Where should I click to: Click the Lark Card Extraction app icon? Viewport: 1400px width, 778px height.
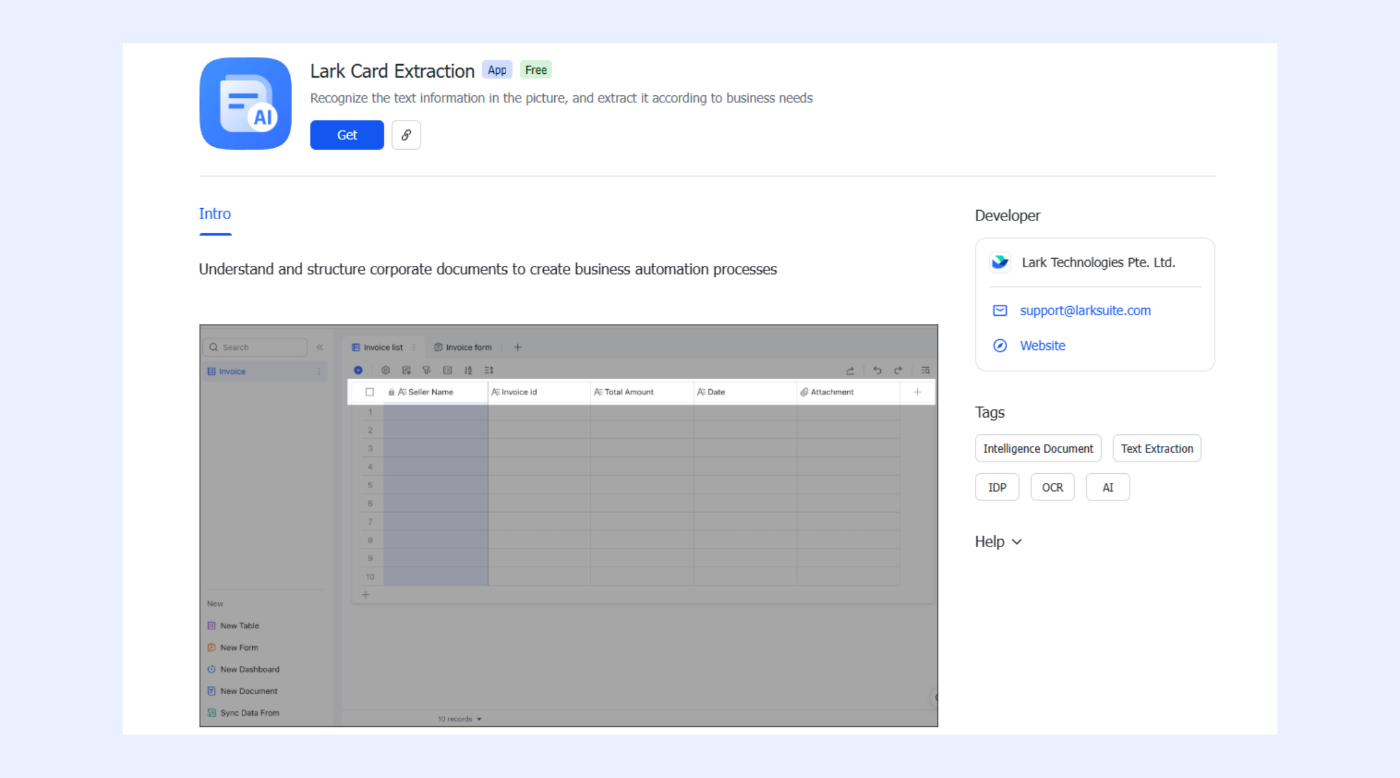[x=246, y=104]
